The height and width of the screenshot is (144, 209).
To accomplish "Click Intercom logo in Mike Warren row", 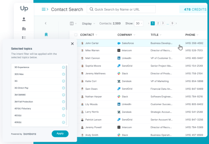I will (x=119, y=51).
